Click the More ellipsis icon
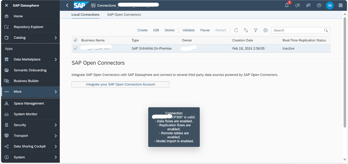Viewport: 348px width, 164px height. point(7,92)
